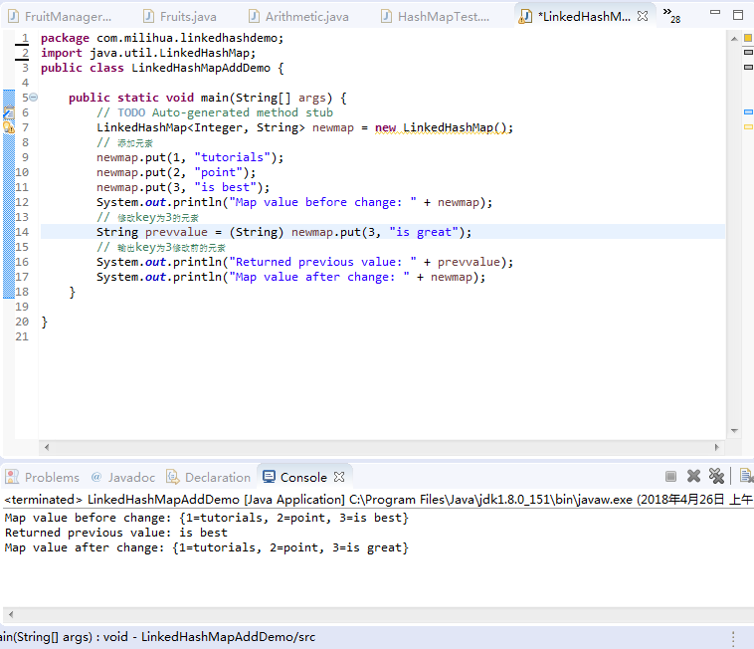Click the editor vertical scrollbar down arrow

[x=734, y=431]
